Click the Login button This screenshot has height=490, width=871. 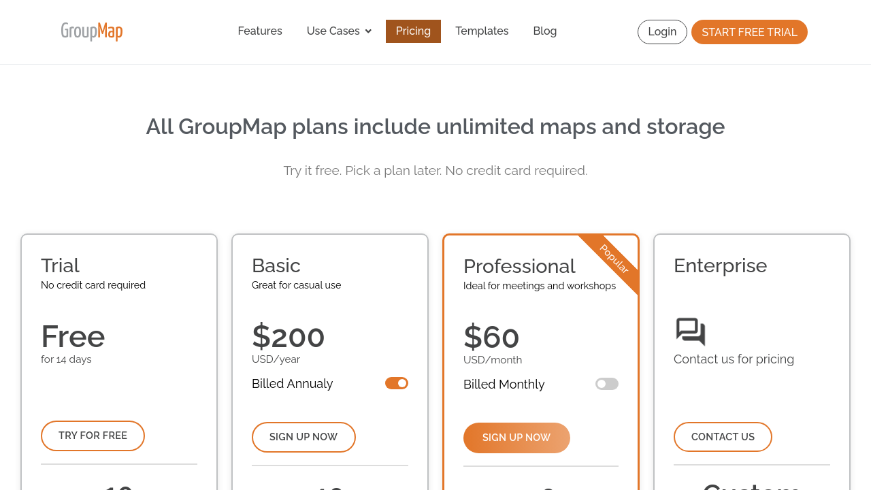(x=662, y=32)
